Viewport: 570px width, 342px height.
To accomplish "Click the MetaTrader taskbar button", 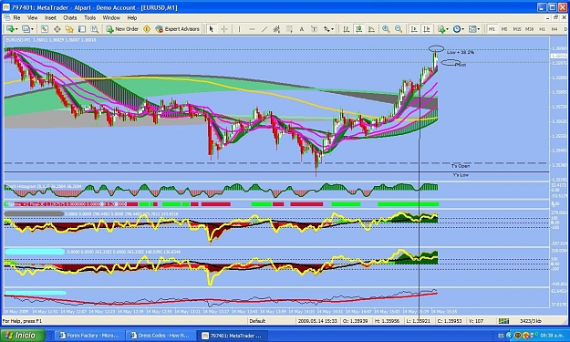I will 232,336.
